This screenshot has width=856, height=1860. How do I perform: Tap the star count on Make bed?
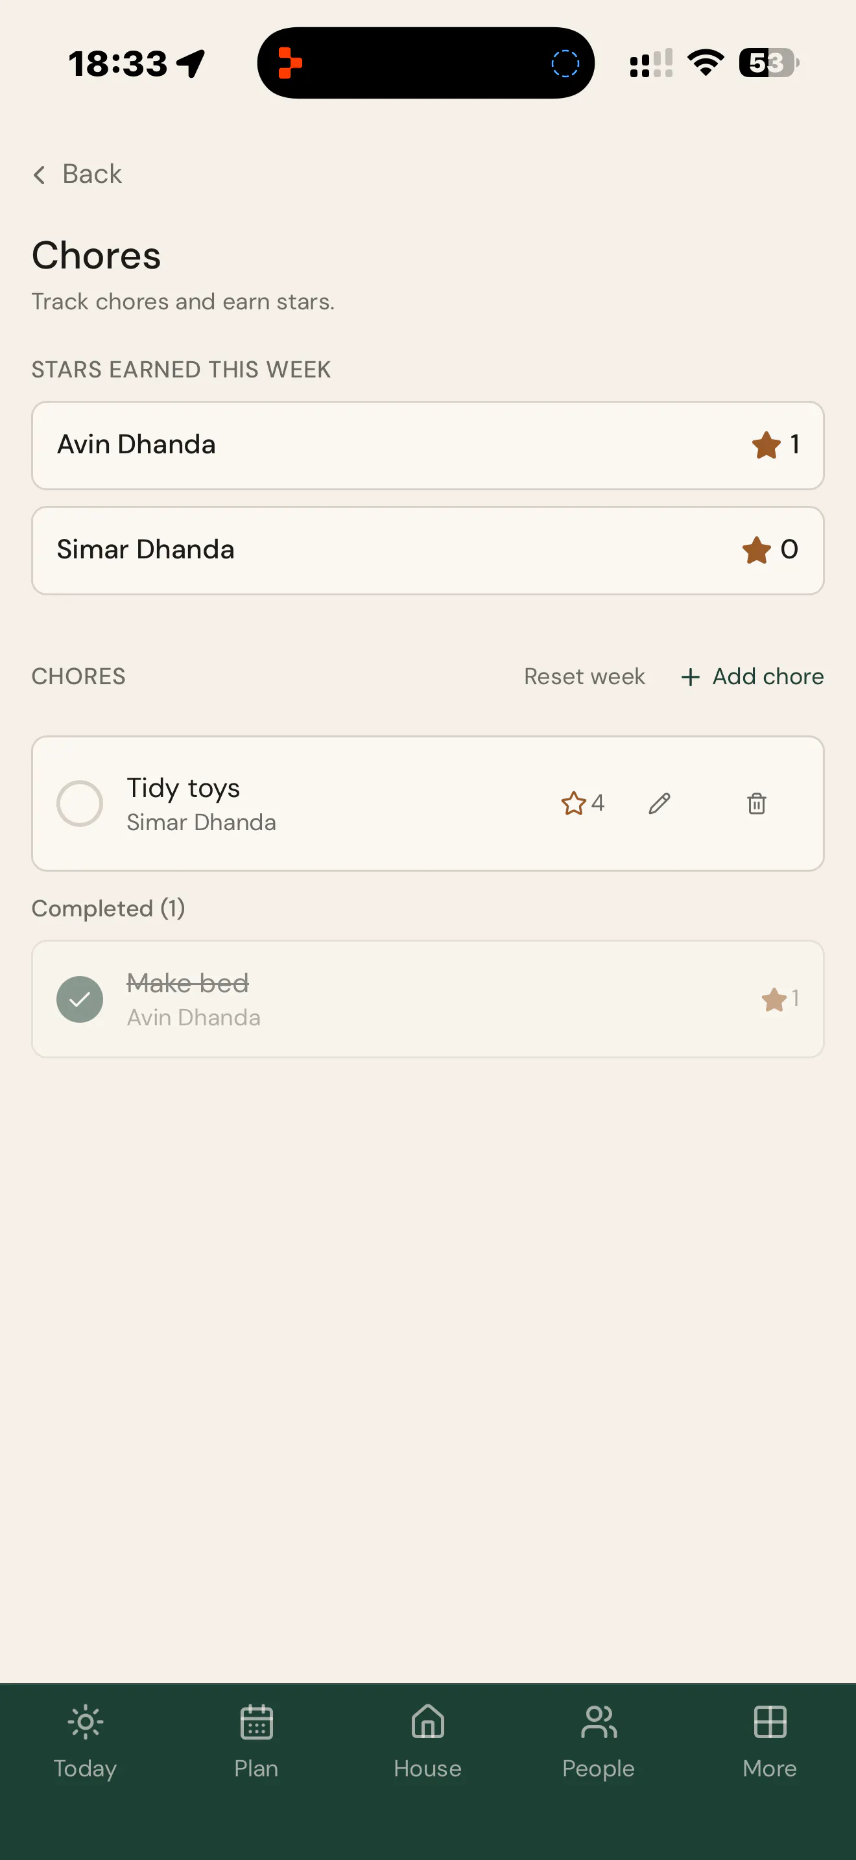(x=794, y=999)
